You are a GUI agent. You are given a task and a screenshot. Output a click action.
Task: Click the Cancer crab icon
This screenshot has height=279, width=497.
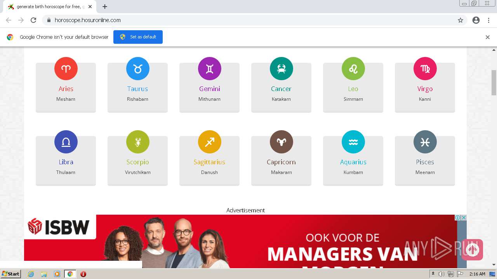click(x=282, y=69)
